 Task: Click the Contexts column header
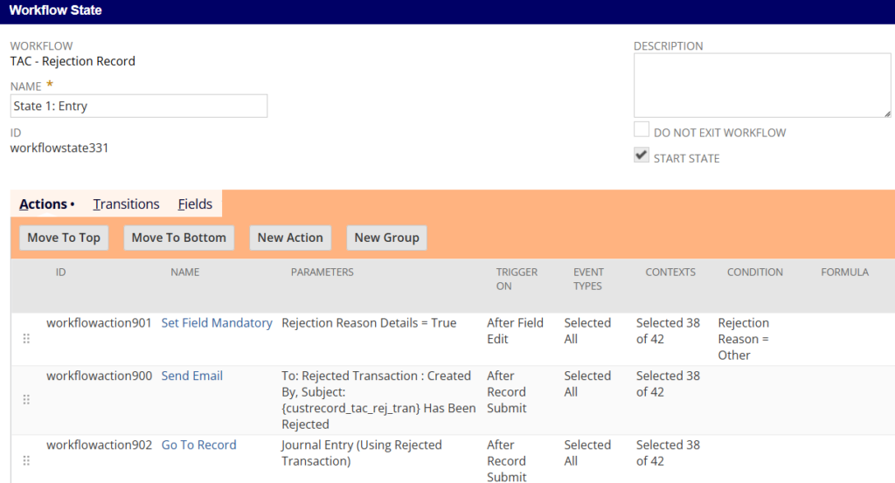(x=670, y=272)
